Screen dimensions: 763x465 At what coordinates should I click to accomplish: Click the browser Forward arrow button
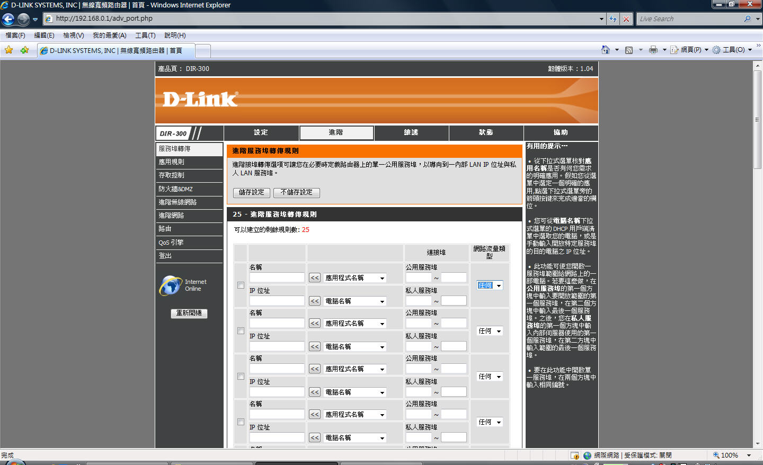tap(23, 19)
